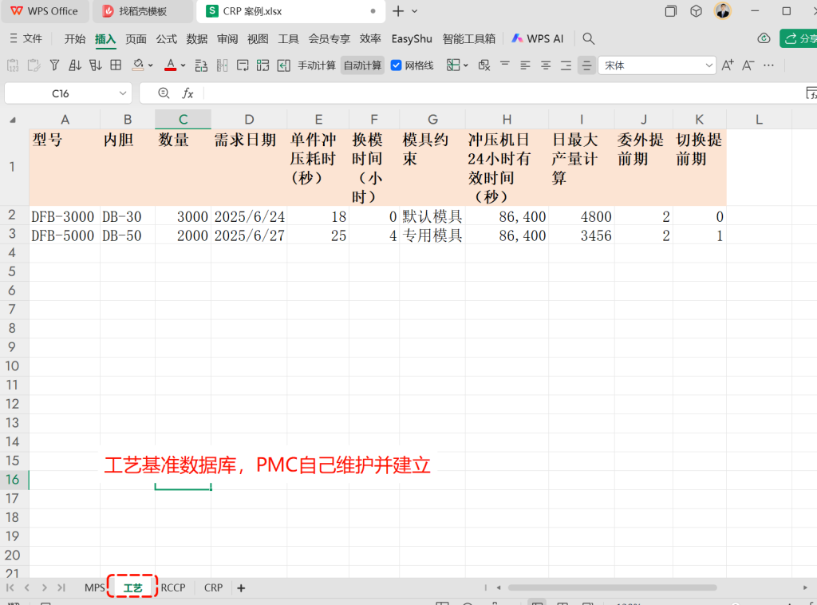
Task: Switch to the MPS sheet tab
Action: tap(95, 587)
